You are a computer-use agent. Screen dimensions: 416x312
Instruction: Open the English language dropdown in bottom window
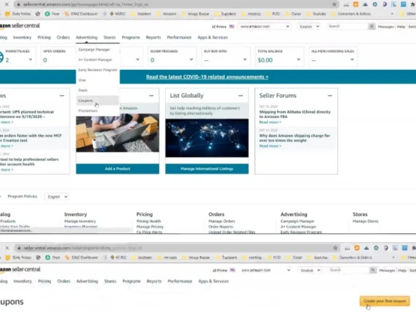310,270
